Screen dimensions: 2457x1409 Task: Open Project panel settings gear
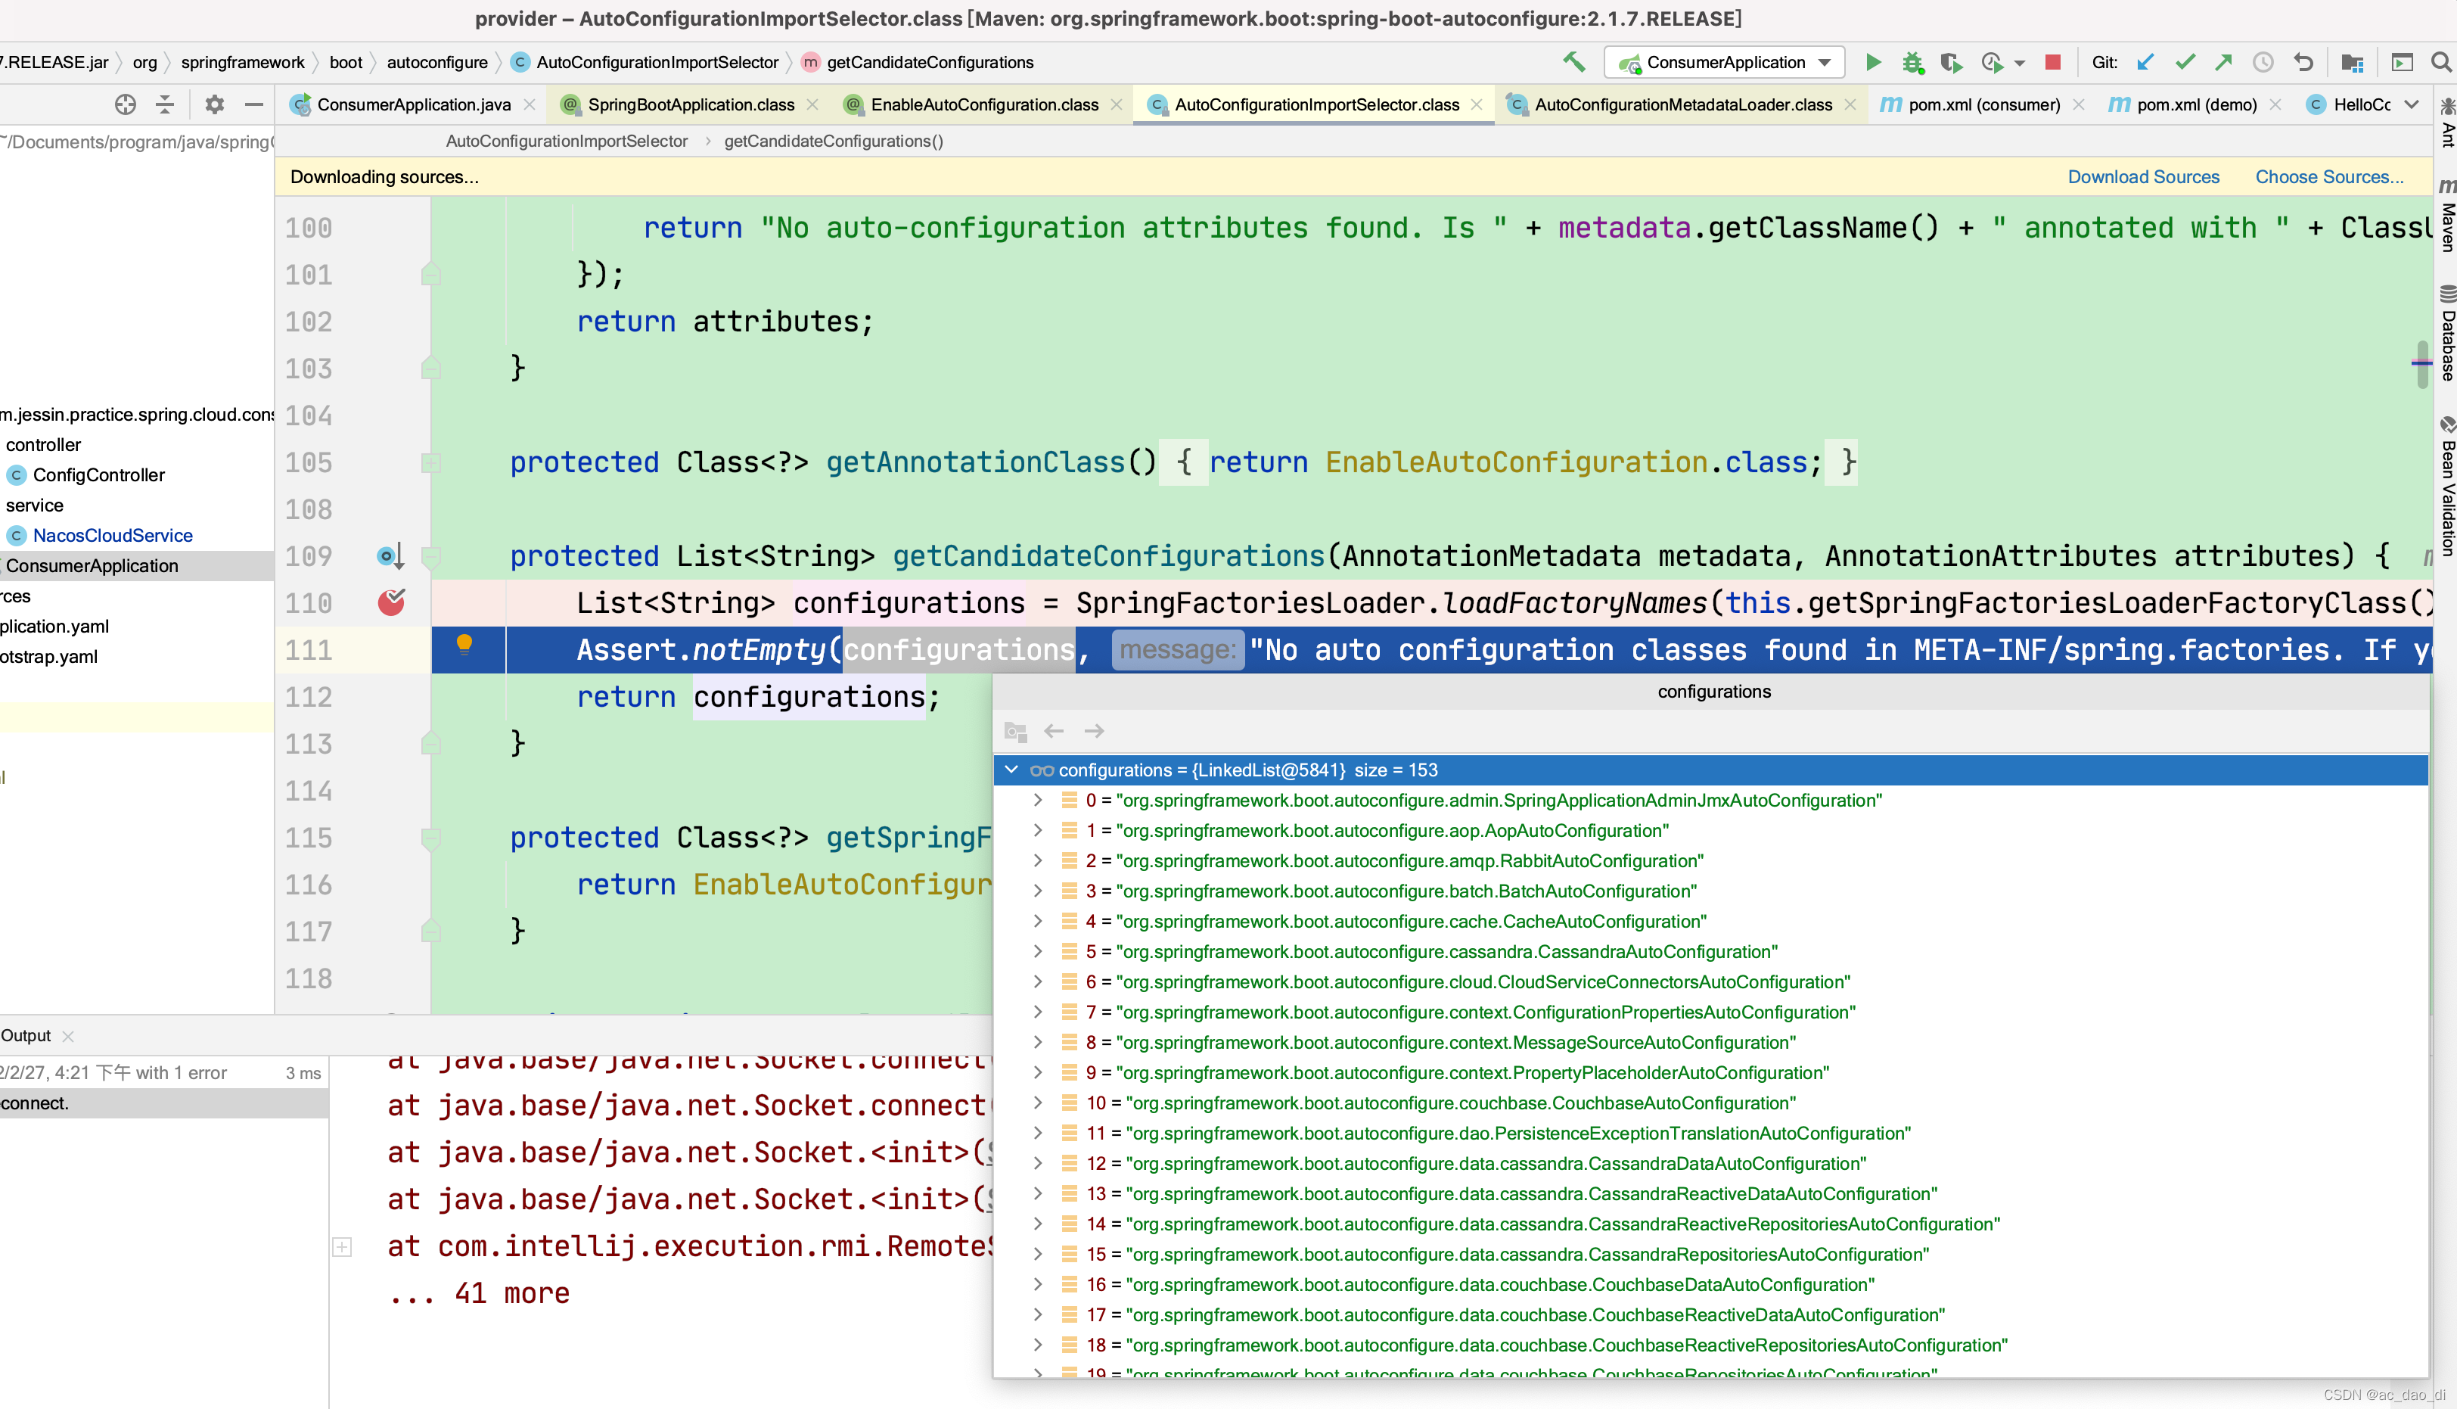(x=215, y=104)
